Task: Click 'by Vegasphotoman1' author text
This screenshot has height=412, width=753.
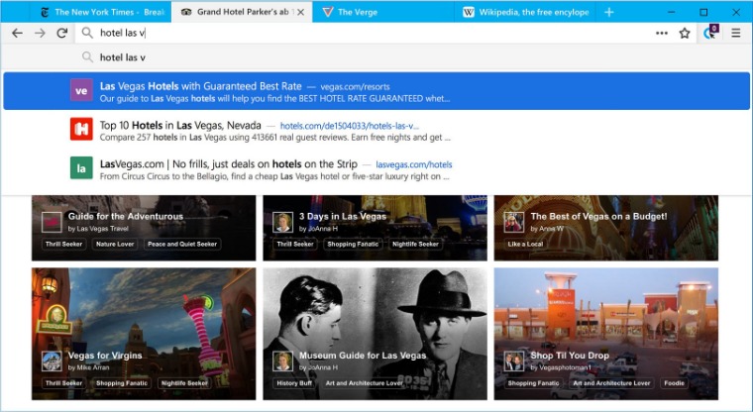Action: [x=561, y=367]
